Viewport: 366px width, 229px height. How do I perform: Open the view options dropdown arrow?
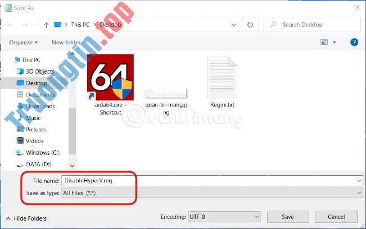[x=334, y=42]
